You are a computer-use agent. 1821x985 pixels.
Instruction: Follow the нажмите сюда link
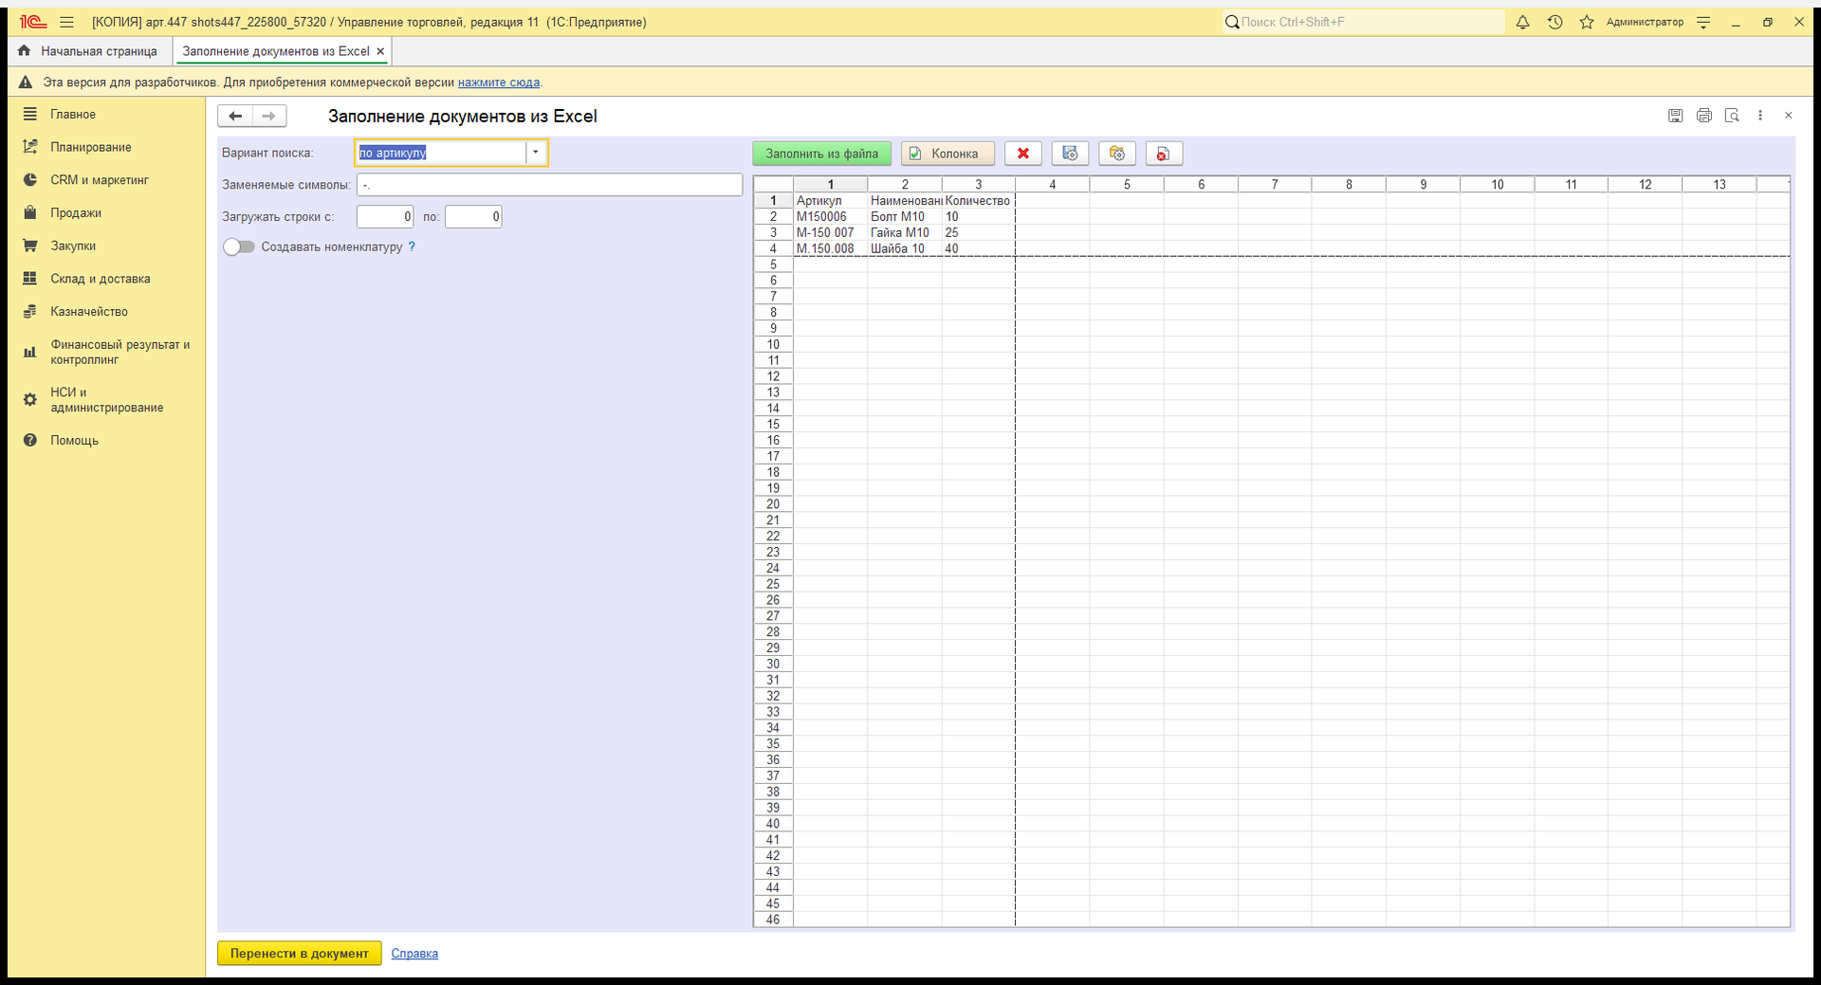coord(499,82)
